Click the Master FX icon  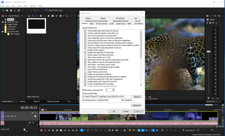point(207,23)
